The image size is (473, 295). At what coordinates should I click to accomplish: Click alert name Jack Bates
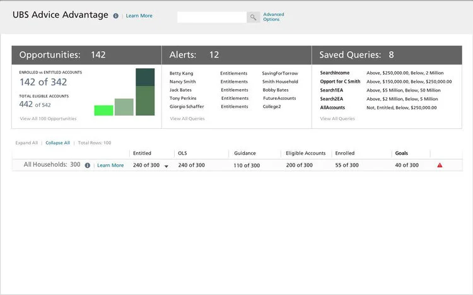pos(180,90)
